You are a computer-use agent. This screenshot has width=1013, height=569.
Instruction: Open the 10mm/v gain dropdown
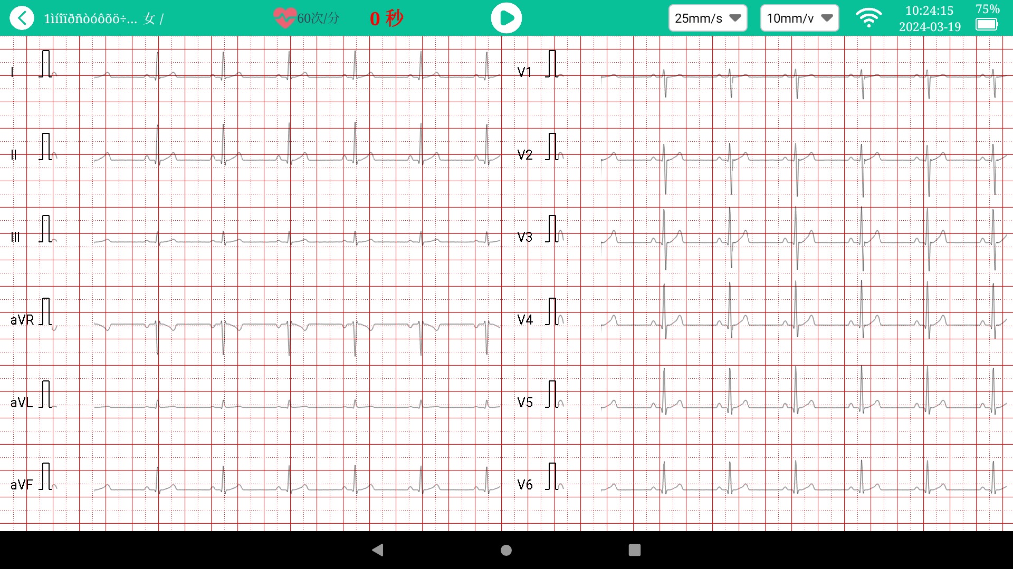[x=799, y=18]
